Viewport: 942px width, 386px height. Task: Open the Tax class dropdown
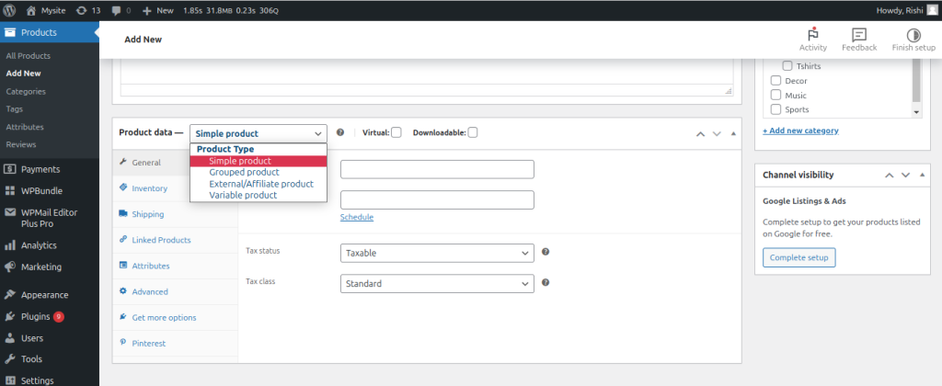[437, 283]
